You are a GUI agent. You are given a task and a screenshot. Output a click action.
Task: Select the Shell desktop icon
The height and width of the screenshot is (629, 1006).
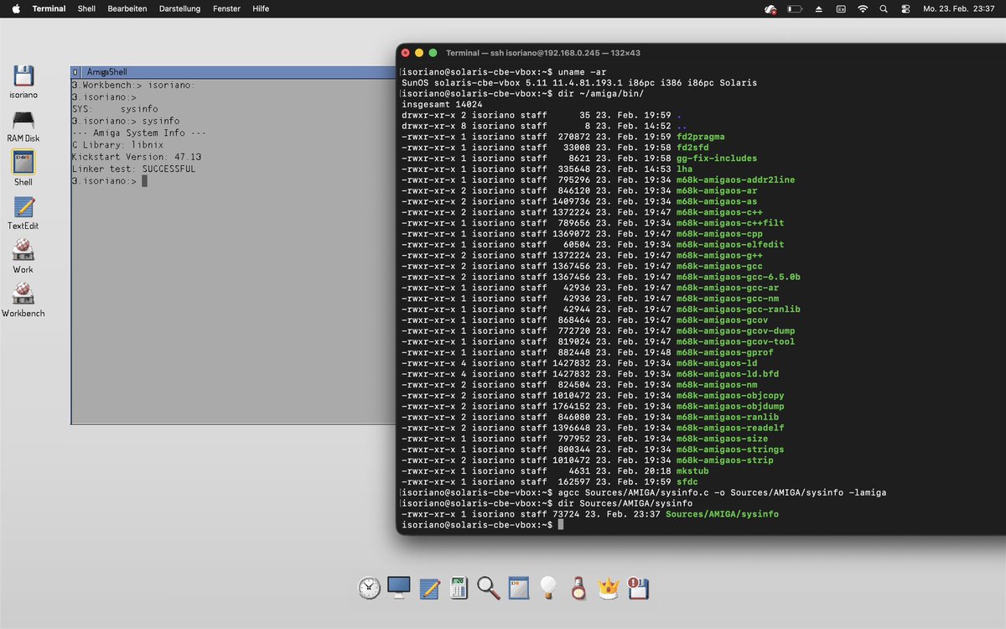(23, 162)
